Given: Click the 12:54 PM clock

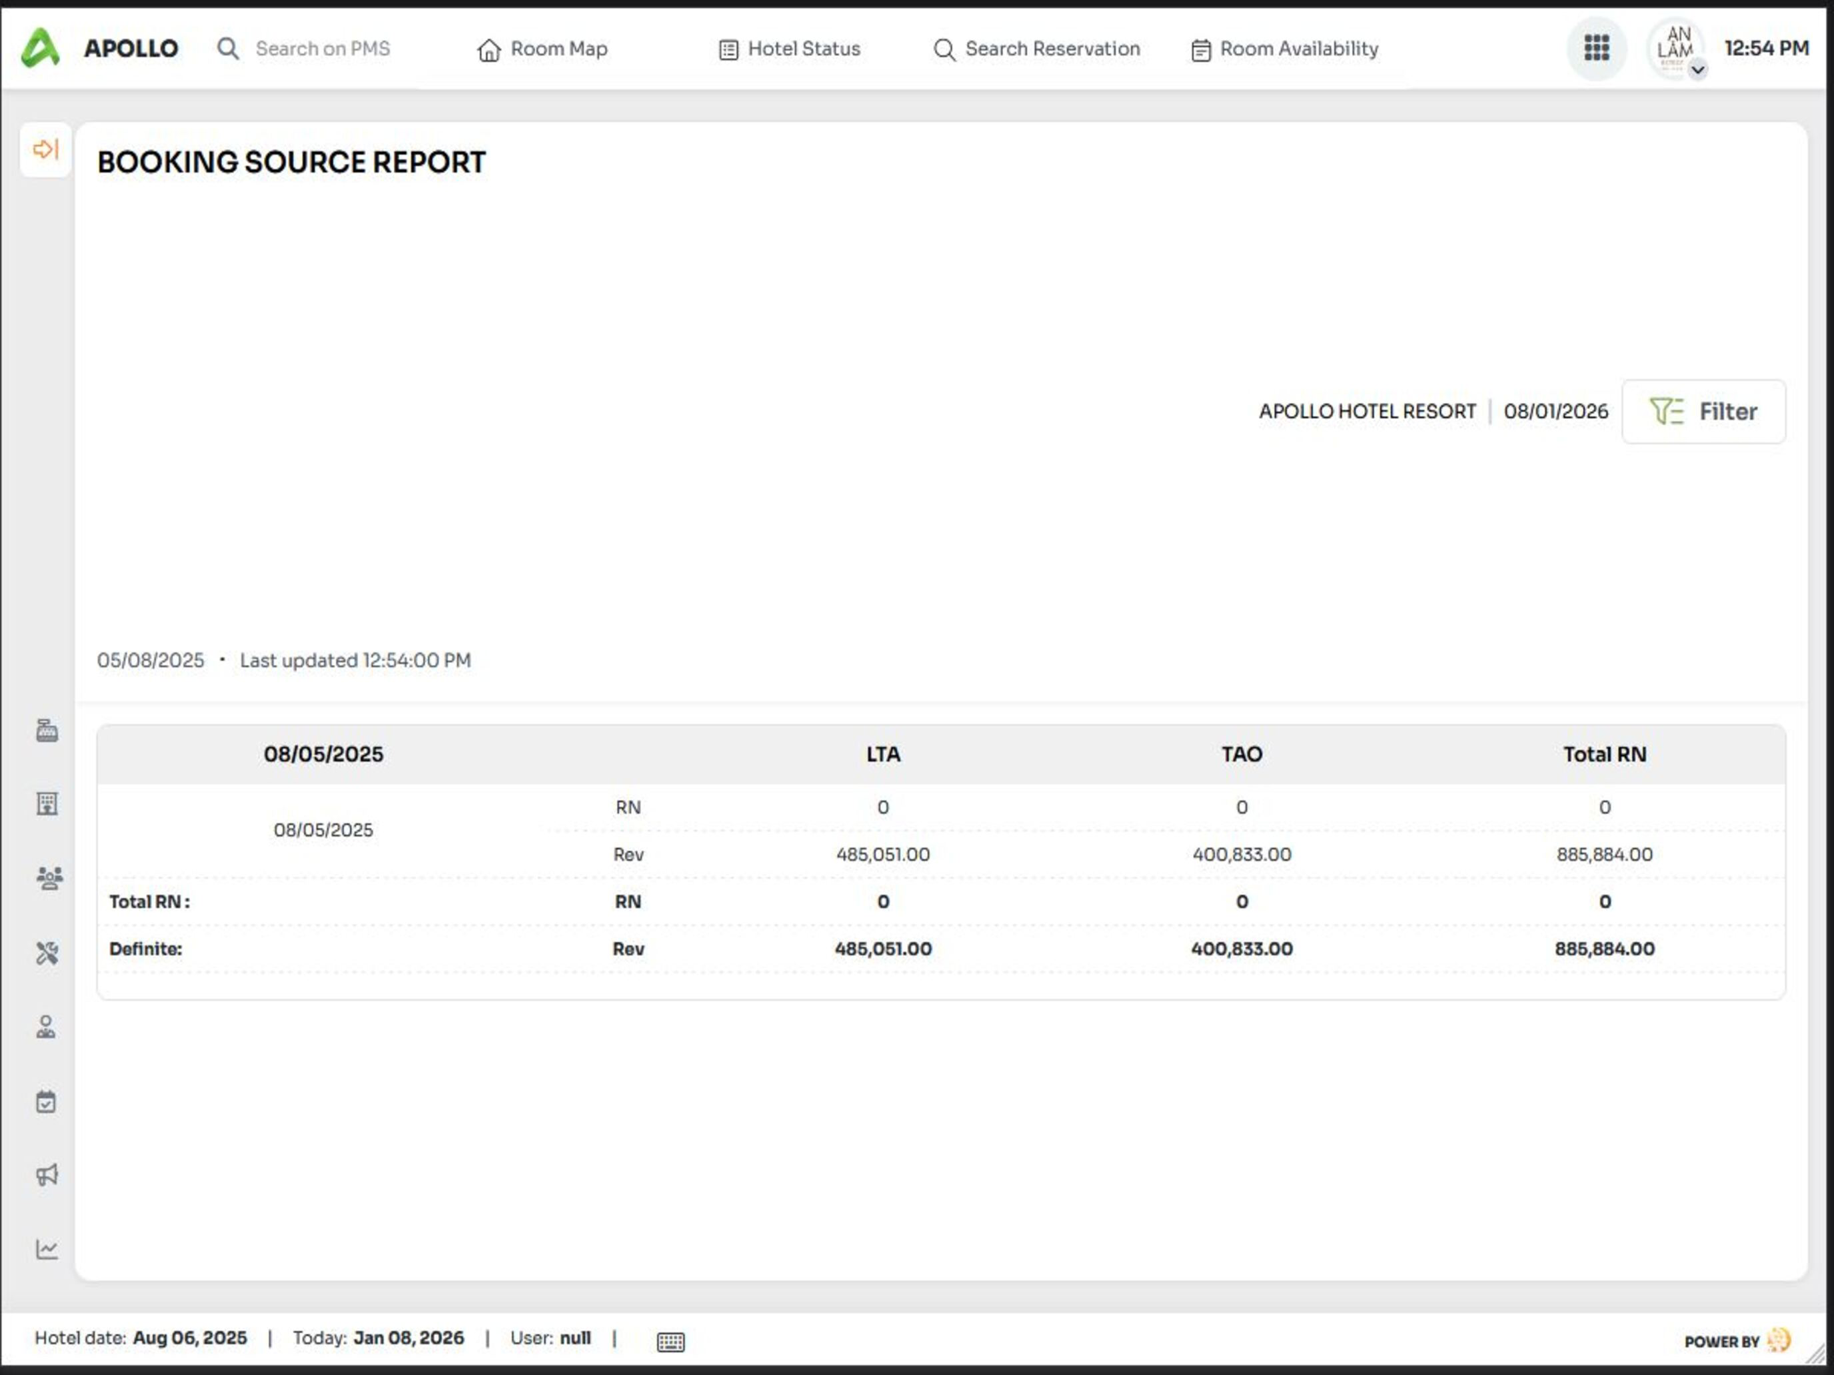Looking at the screenshot, I should (1766, 48).
